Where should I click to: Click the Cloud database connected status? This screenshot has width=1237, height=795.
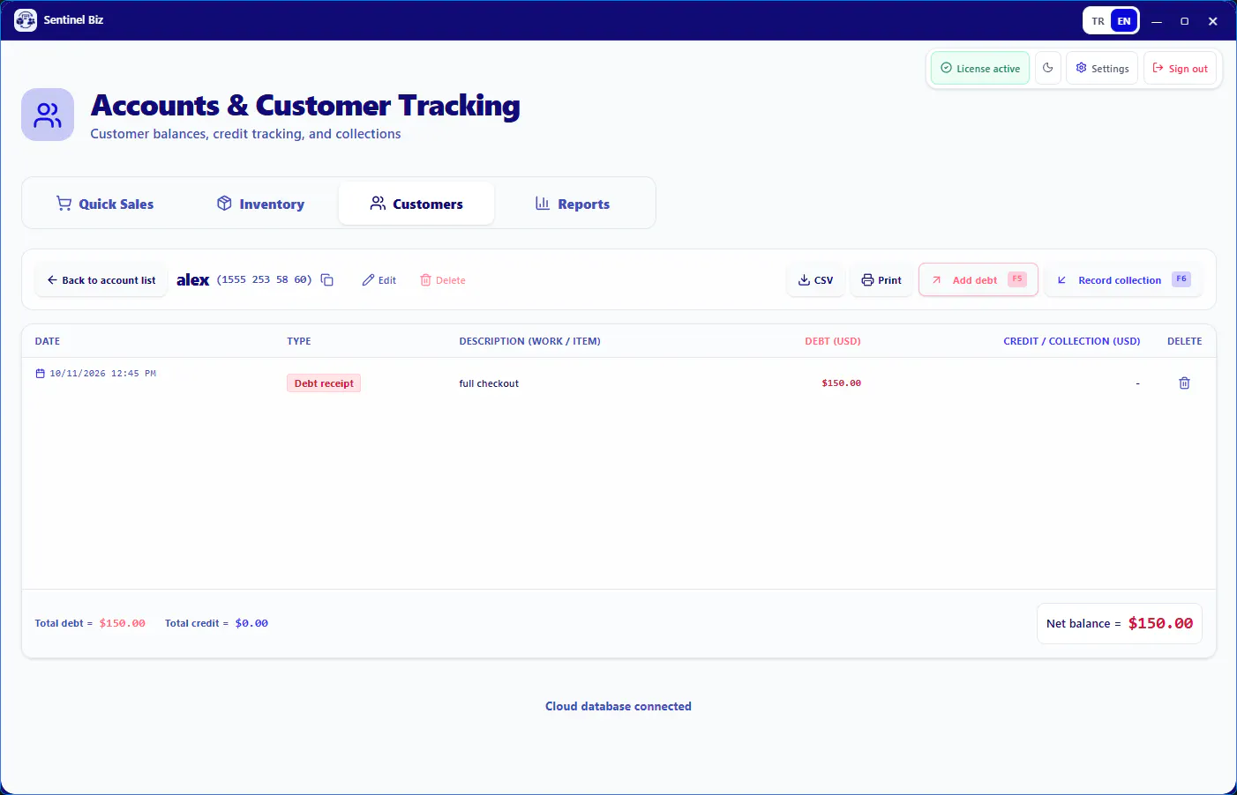click(x=618, y=706)
